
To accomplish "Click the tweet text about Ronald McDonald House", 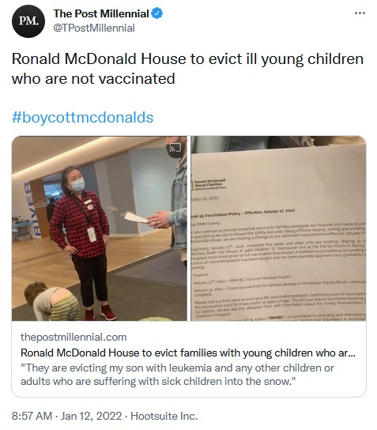I will coord(187,69).
